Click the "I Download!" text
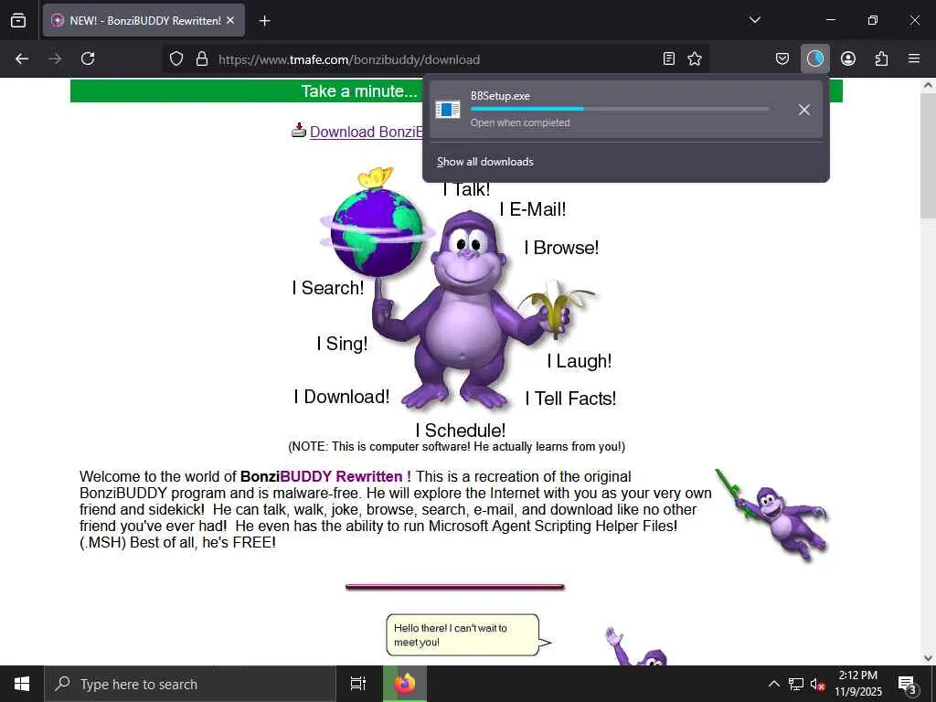 [342, 397]
